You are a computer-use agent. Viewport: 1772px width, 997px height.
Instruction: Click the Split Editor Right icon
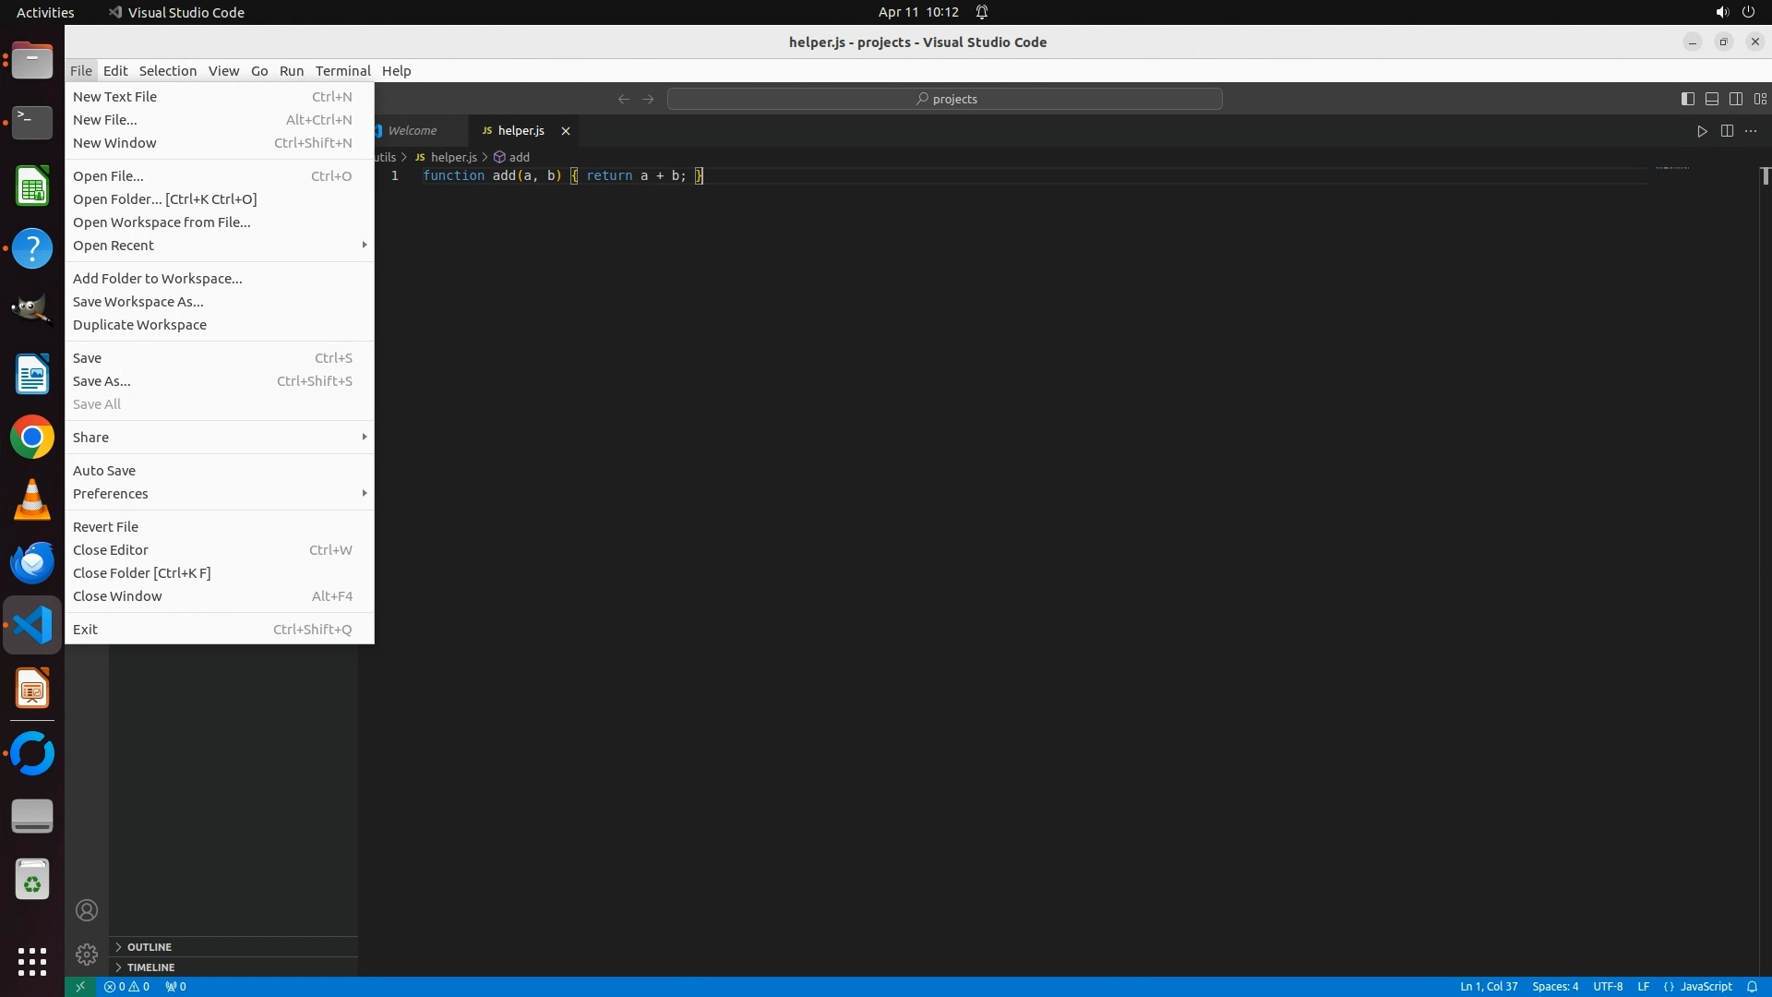[1727, 131]
